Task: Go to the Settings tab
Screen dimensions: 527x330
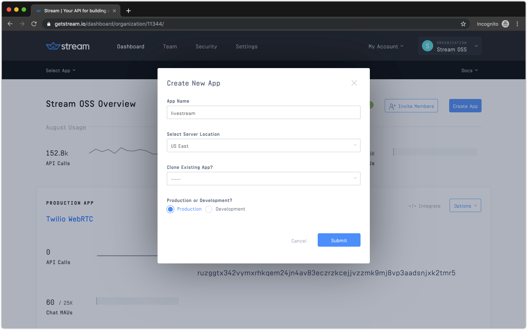Action: tap(247, 47)
